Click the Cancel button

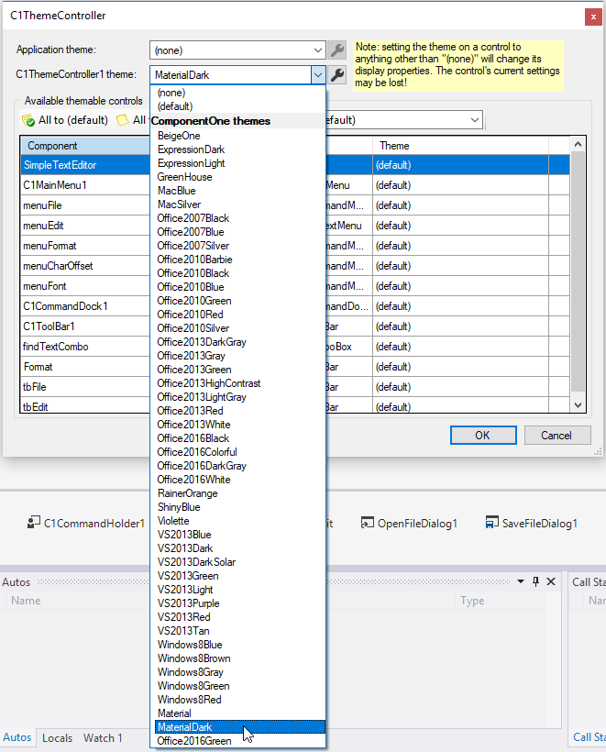[x=556, y=436]
